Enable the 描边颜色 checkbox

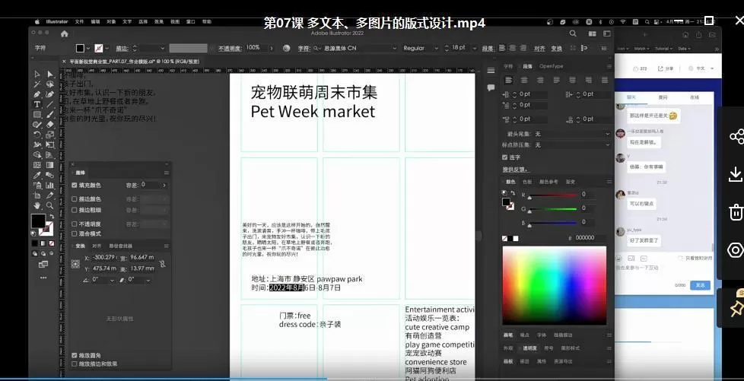click(x=74, y=198)
